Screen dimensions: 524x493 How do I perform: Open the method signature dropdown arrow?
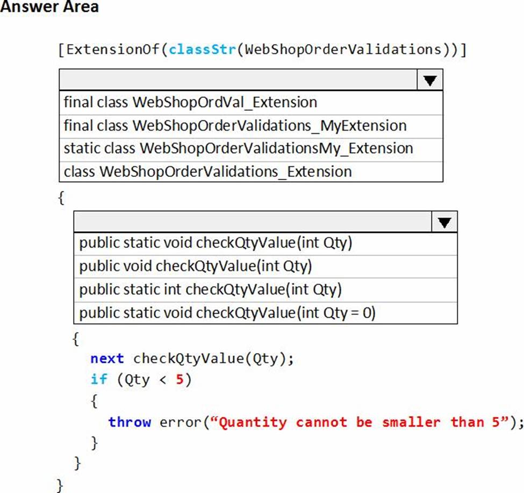(x=444, y=222)
